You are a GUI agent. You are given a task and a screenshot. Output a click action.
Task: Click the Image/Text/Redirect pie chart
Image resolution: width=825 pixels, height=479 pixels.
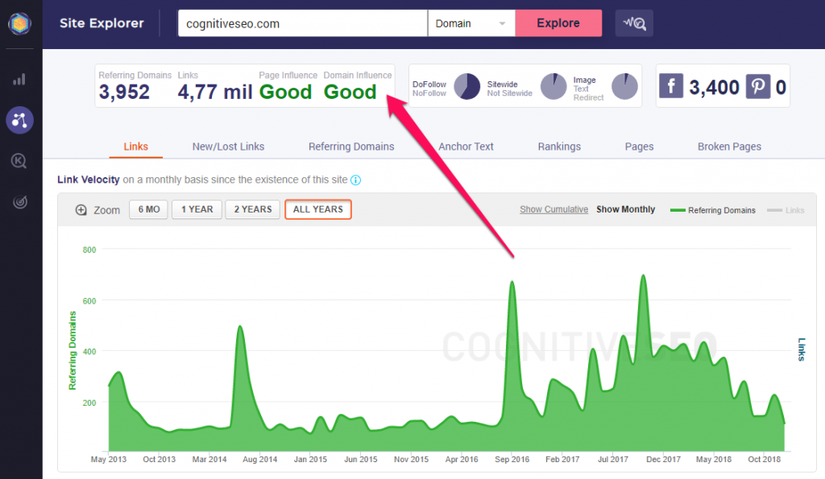coord(624,86)
